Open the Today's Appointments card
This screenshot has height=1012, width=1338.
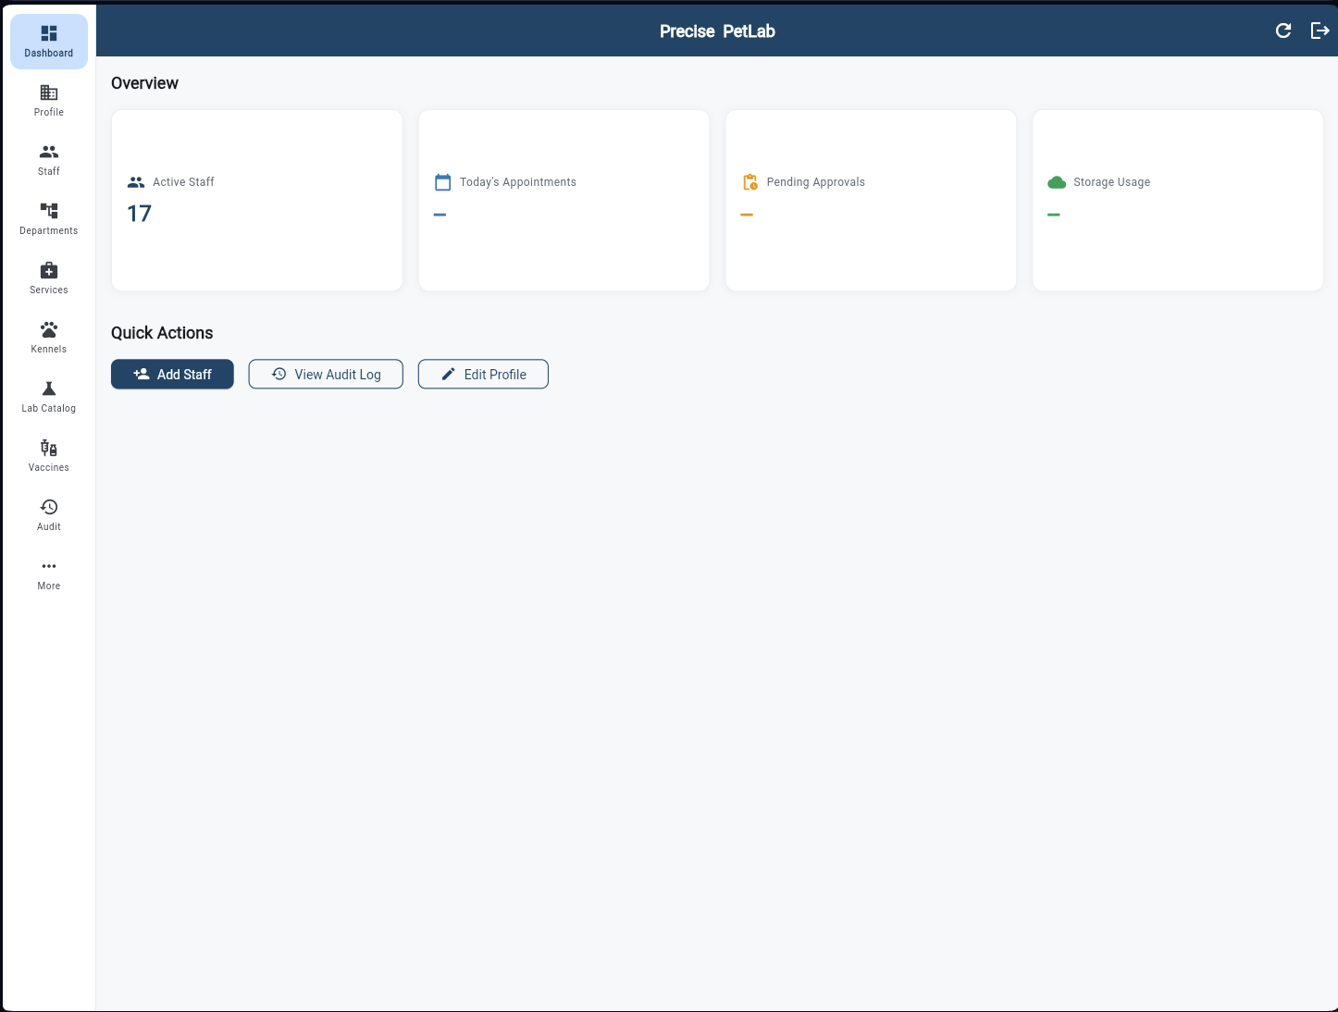pyautogui.click(x=564, y=200)
